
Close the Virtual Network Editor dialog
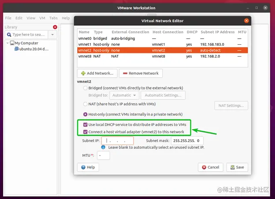coord(246,21)
